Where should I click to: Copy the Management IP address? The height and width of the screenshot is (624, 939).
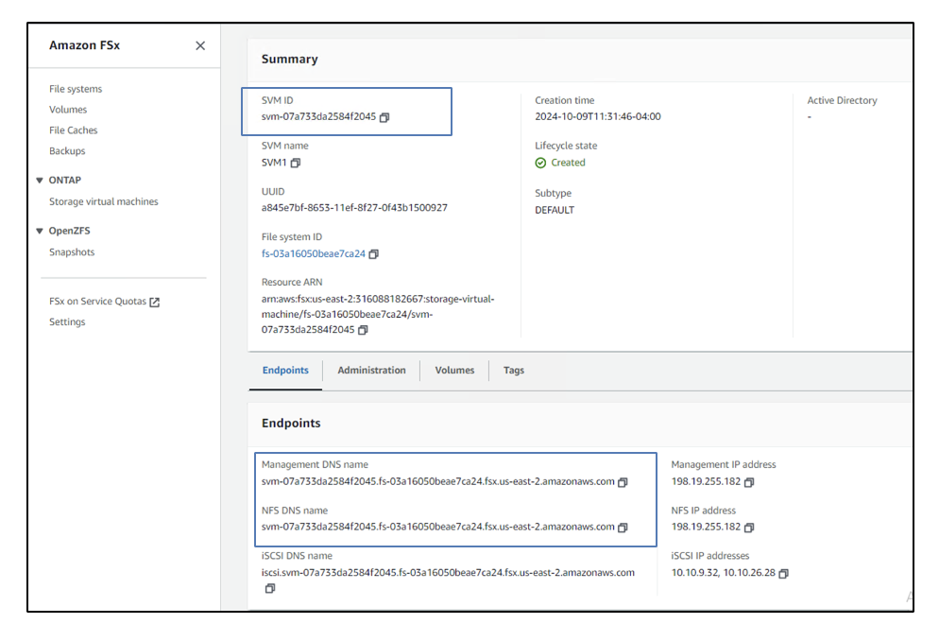pos(749,482)
